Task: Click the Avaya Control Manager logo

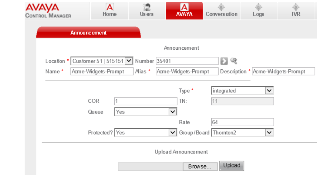Action: [x=48, y=11]
